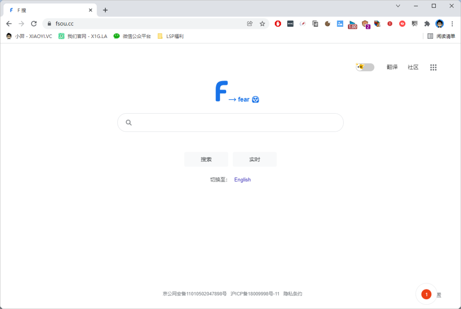Open the Chrome profile avatar

click(x=440, y=24)
